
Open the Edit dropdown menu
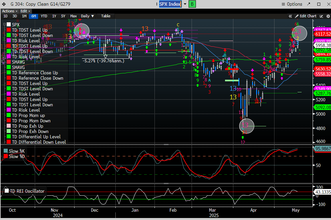pos(25,11)
